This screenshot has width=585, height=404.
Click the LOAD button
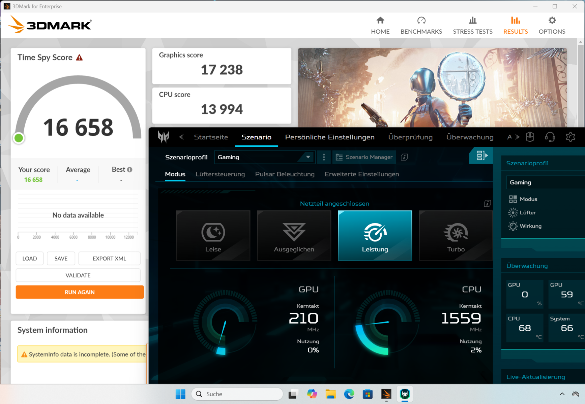pos(30,259)
